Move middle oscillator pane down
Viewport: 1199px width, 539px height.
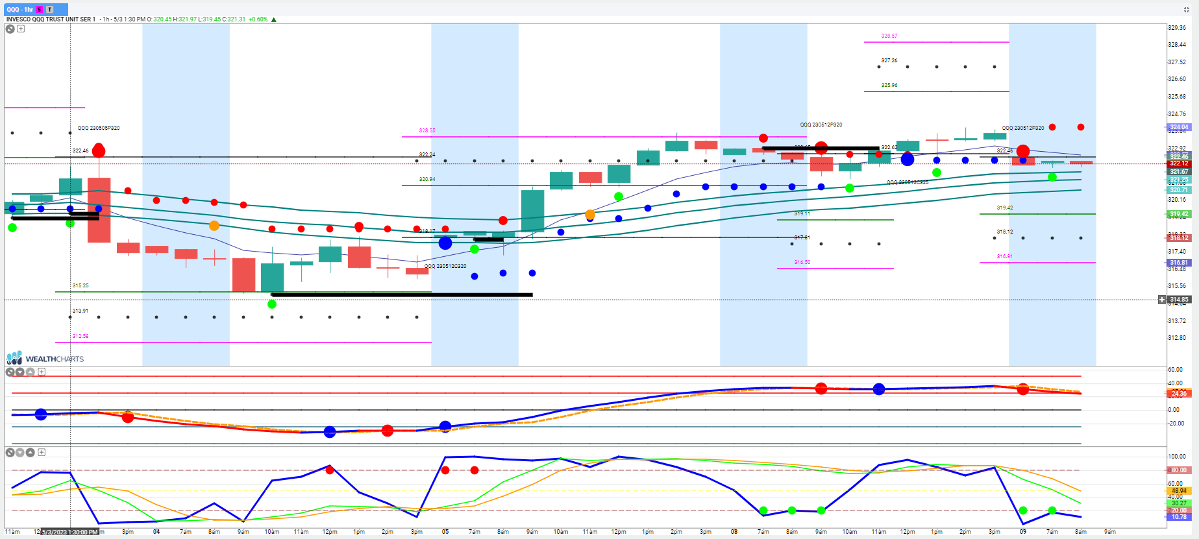pyautogui.click(x=20, y=372)
